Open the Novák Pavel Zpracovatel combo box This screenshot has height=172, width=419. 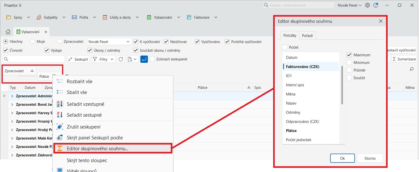pyautogui.click(x=109, y=42)
